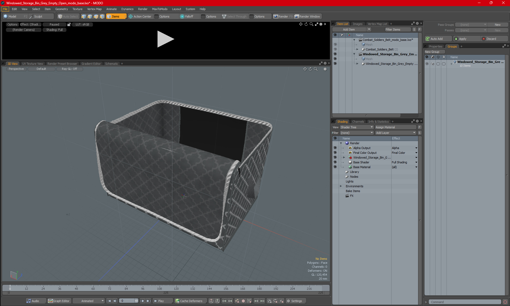510x306 pixels.
Task: Toggle Action Center Options checkbox
Action: click(156, 16)
